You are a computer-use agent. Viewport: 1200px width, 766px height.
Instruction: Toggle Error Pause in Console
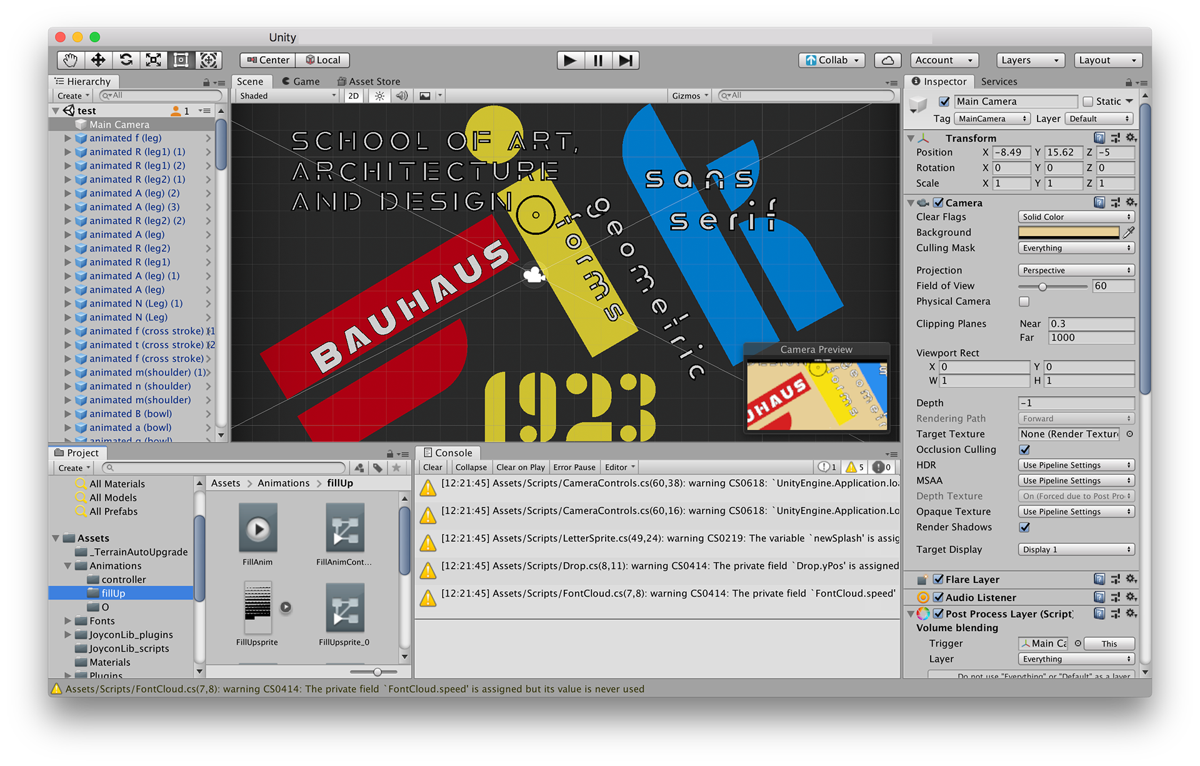pyautogui.click(x=574, y=467)
